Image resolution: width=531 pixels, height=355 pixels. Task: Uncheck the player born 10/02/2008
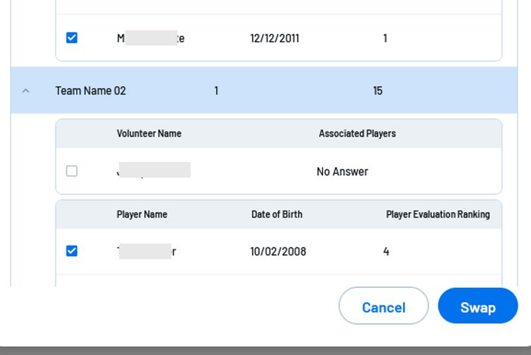72,251
